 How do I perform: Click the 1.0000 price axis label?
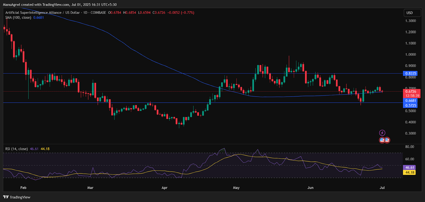click(410, 54)
